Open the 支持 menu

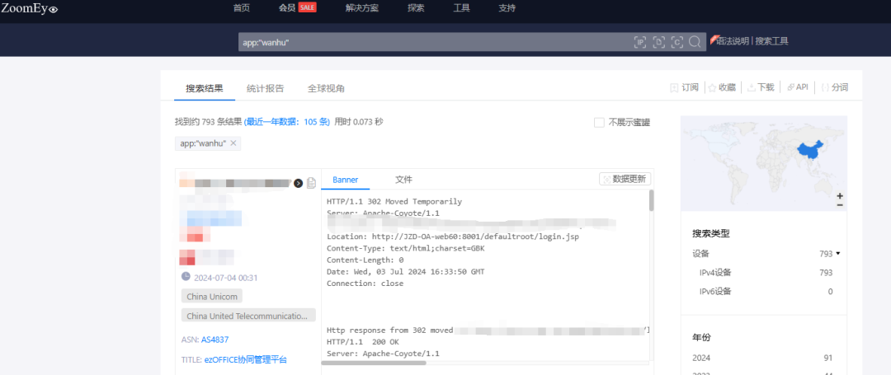(x=507, y=8)
